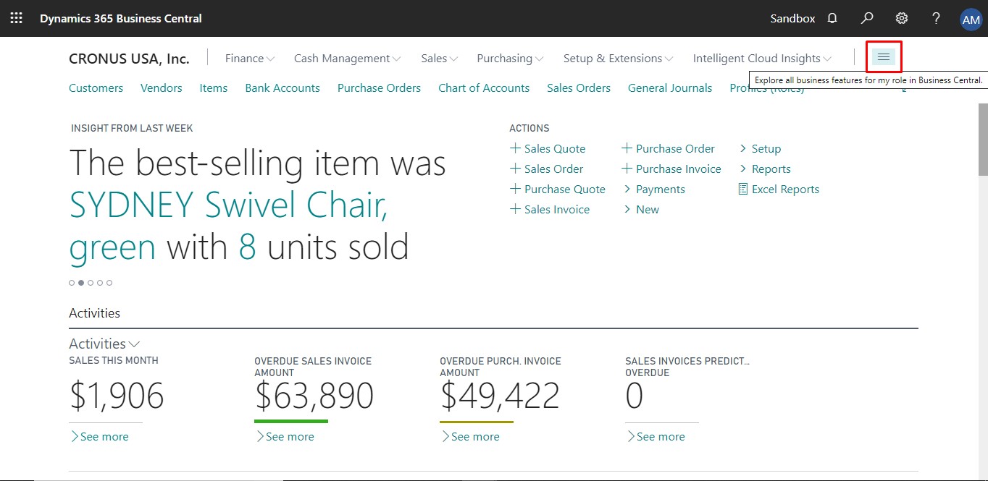The height and width of the screenshot is (481, 988).
Task: Collapse the Activities group chevron
Action: point(133,344)
